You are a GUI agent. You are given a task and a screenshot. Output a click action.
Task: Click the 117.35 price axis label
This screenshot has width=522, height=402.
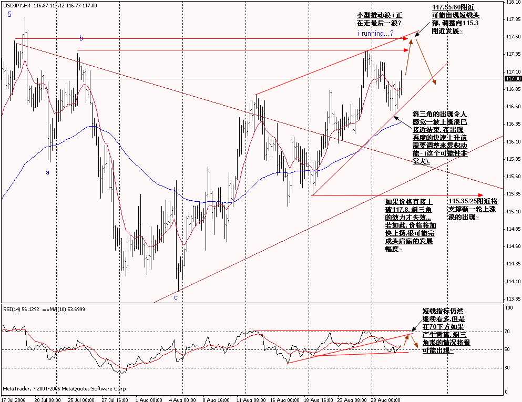(x=513, y=54)
